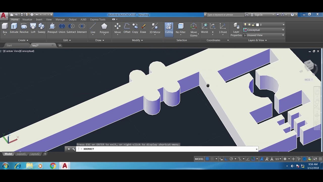
Task: Switch to the Layout1 tab
Action: [21, 154]
